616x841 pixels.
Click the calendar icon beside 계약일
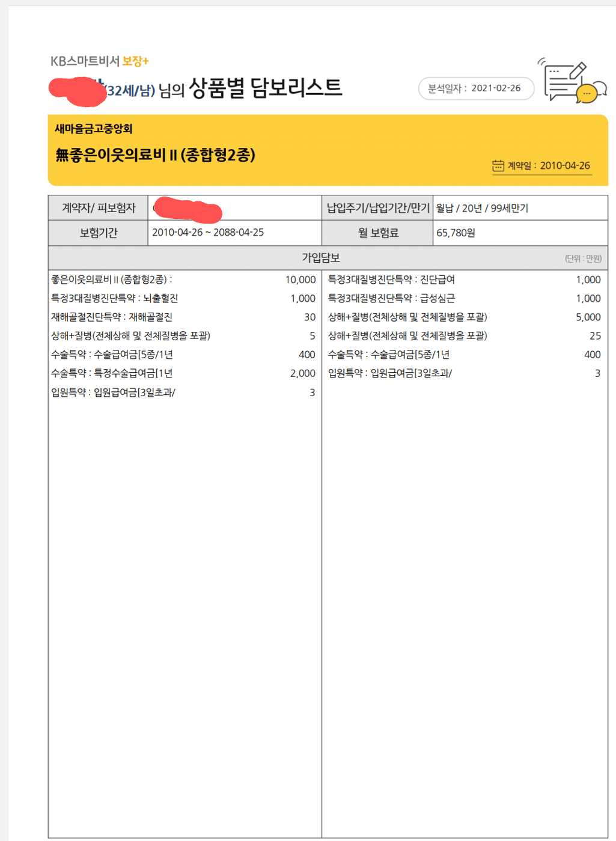[x=498, y=166]
